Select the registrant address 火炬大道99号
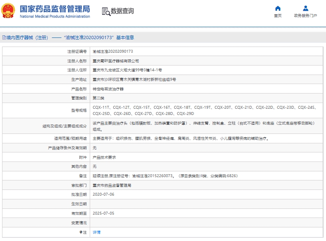326x241 pixels. point(127,70)
